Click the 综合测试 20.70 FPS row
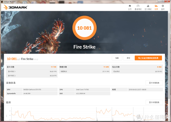 click(x=137, y=72)
